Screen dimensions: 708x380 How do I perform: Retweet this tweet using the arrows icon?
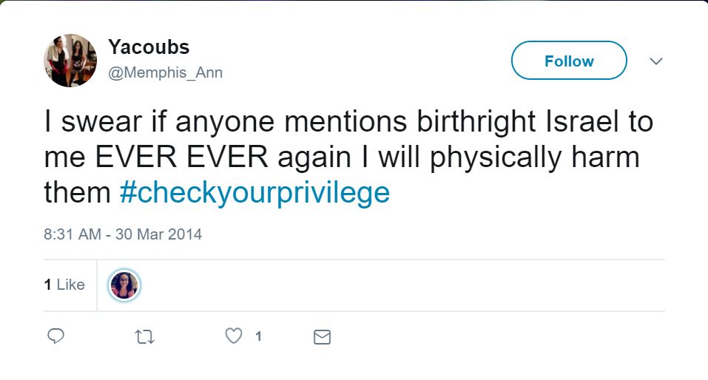pyautogui.click(x=145, y=337)
